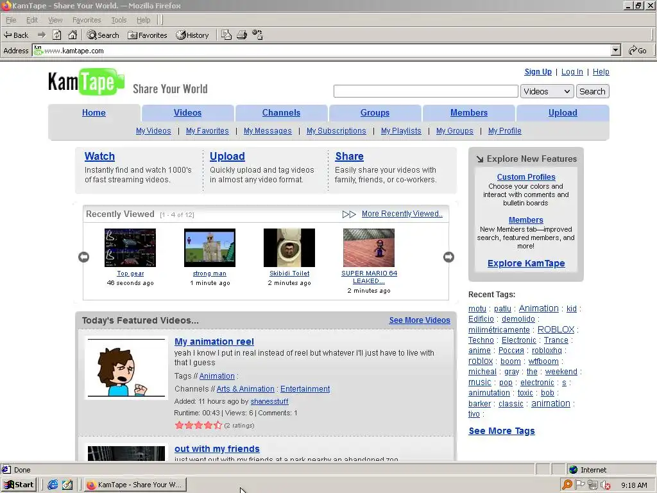The height and width of the screenshot is (493, 657).
Task: Open the Favorites toolbar button
Action: [x=148, y=35]
